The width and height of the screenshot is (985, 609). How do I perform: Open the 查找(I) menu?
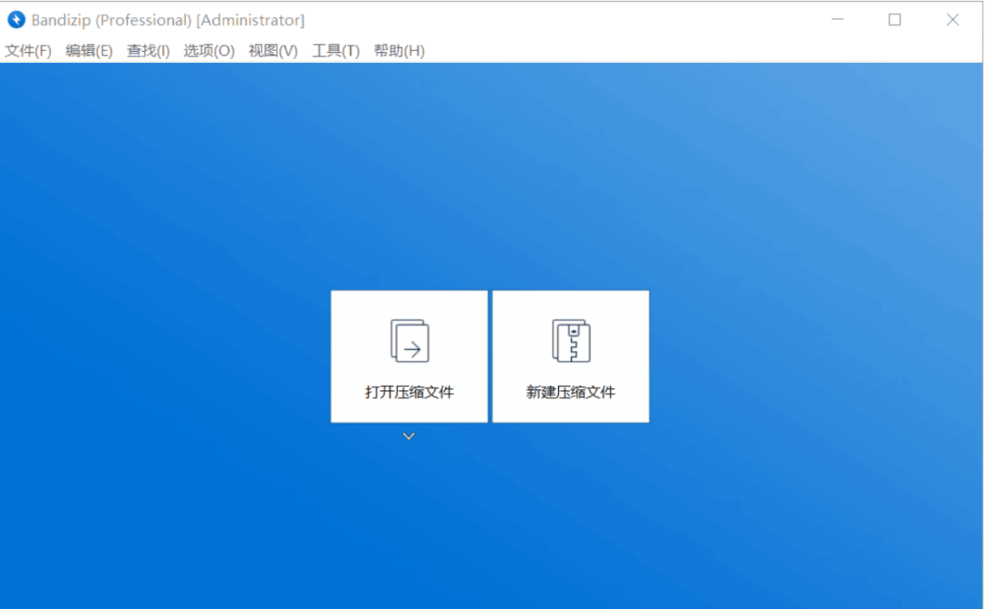tap(149, 51)
